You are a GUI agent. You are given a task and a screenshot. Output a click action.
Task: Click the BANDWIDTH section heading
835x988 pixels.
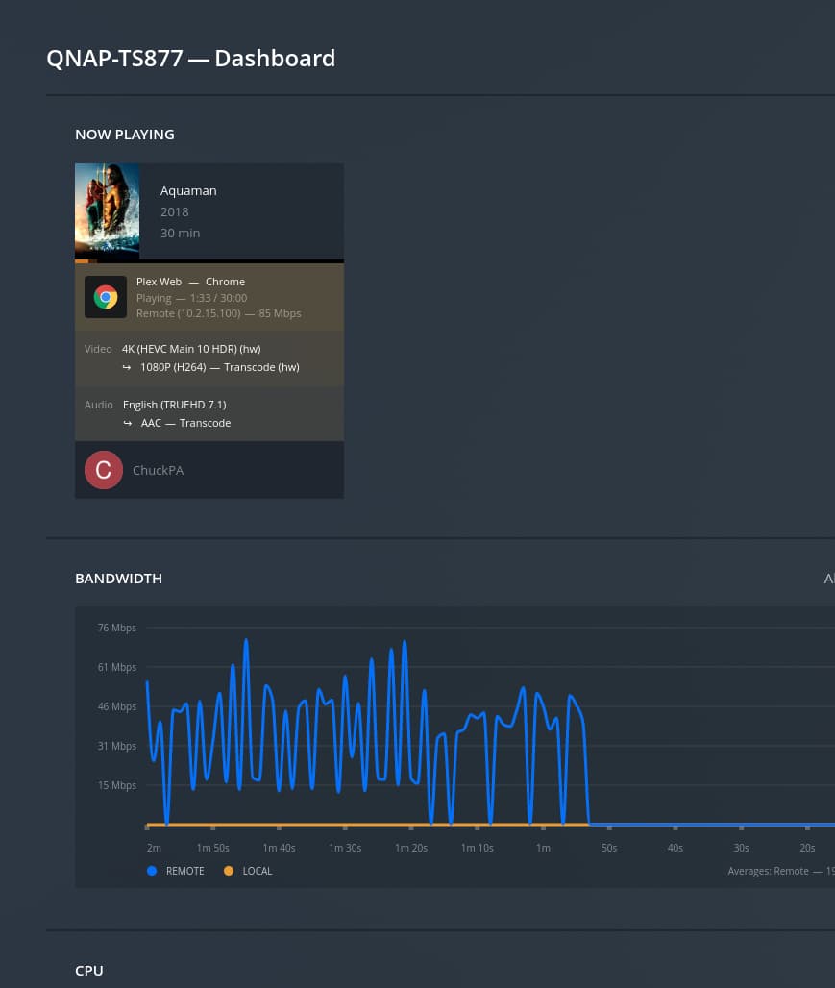tap(118, 579)
